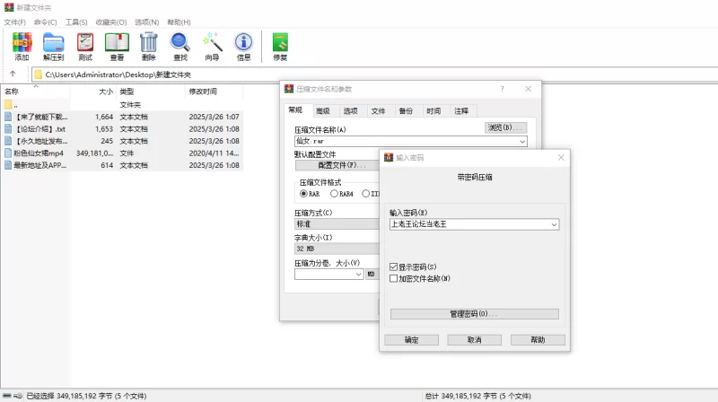Select the parent folder '..' icon
Screen dimensions: 718x402
pyautogui.click(x=8, y=105)
